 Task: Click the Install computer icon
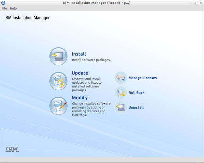[x=58, y=56]
